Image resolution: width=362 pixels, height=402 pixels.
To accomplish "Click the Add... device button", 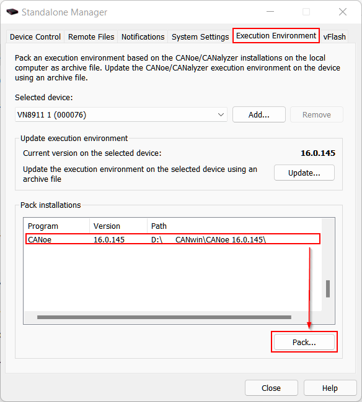I will point(259,114).
